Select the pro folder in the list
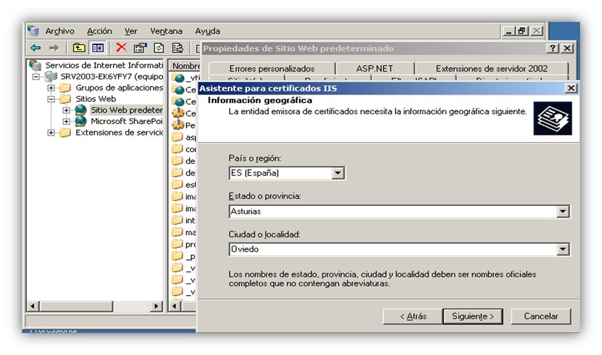Image resolution: width=602 pixels, height=355 pixels. click(185, 244)
